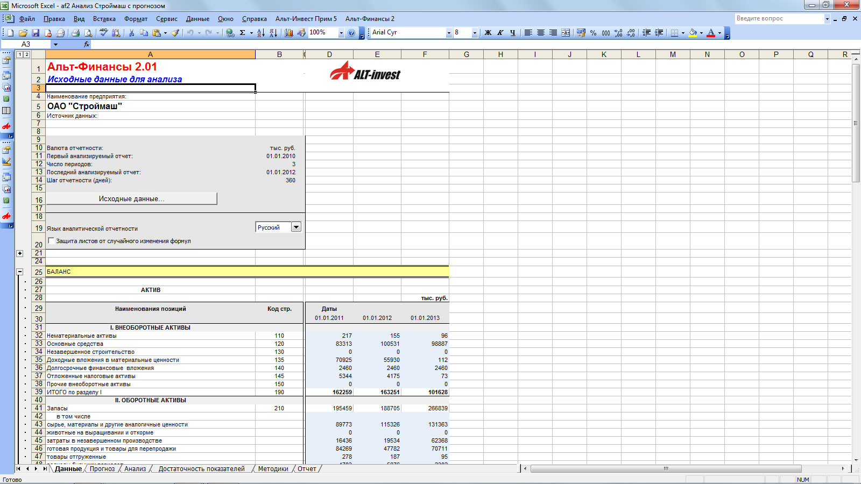This screenshot has width=861, height=484.
Task: Center-align text using toolbar icon
Action: [x=541, y=33]
